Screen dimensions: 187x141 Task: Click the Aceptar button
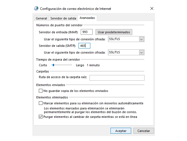point(121,131)
